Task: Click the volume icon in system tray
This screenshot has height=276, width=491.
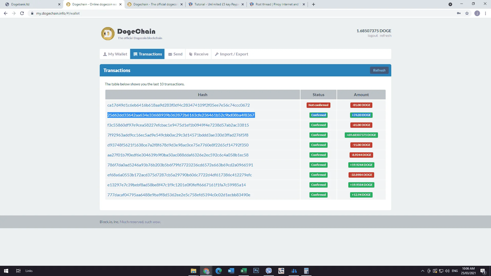Action: pyautogui.click(x=447, y=271)
